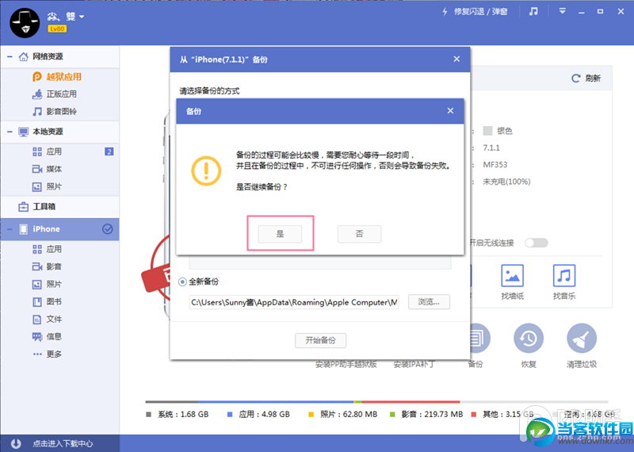634x452 pixels.
Task: Confirm backup with 是 button
Action: (x=281, y=234)
